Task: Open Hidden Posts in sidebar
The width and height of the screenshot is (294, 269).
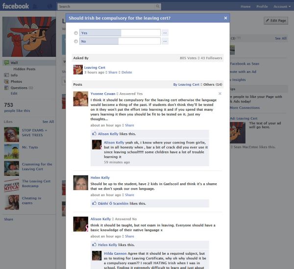Action: point(24,69)
